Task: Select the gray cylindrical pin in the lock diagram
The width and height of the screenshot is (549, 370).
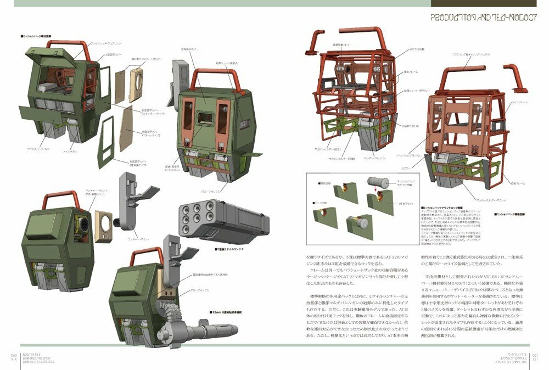Action: [378, 182]
